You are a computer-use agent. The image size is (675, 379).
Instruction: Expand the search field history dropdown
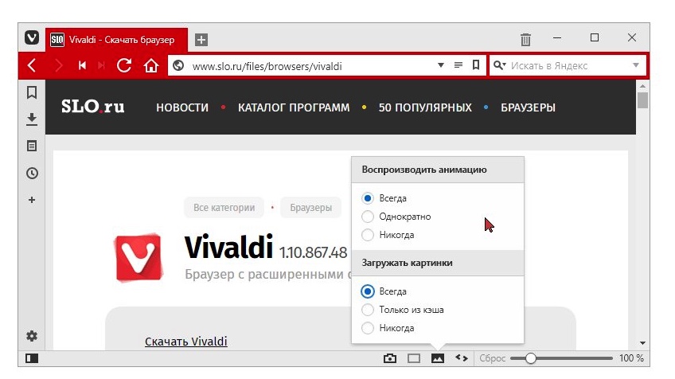(636, 65)
